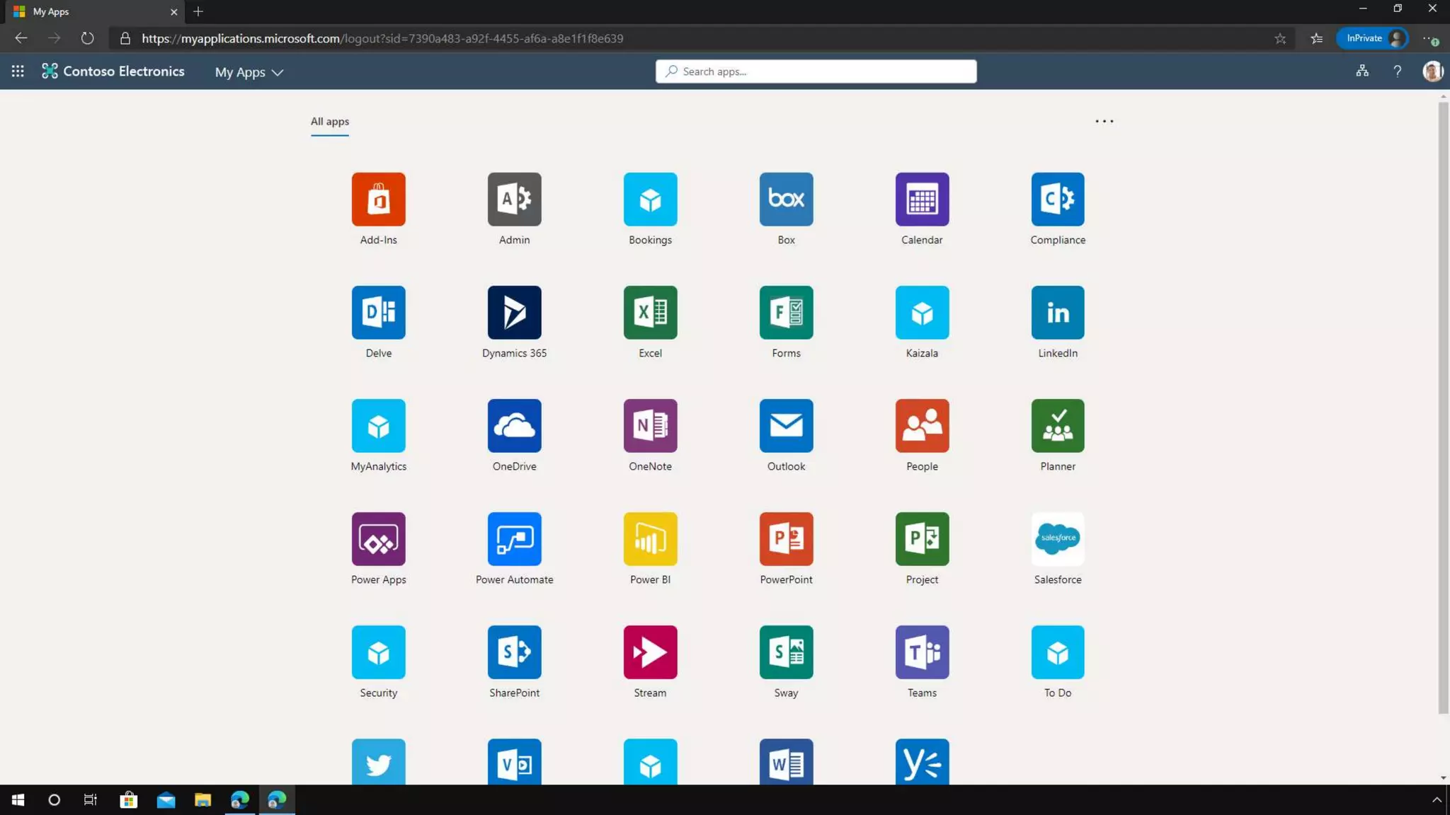Open the three-dots more options menu
Viewport: 1450px width, 815px height.
1104,122
